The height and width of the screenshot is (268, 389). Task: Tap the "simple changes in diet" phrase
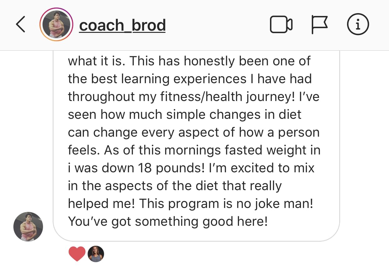point(234,114)
